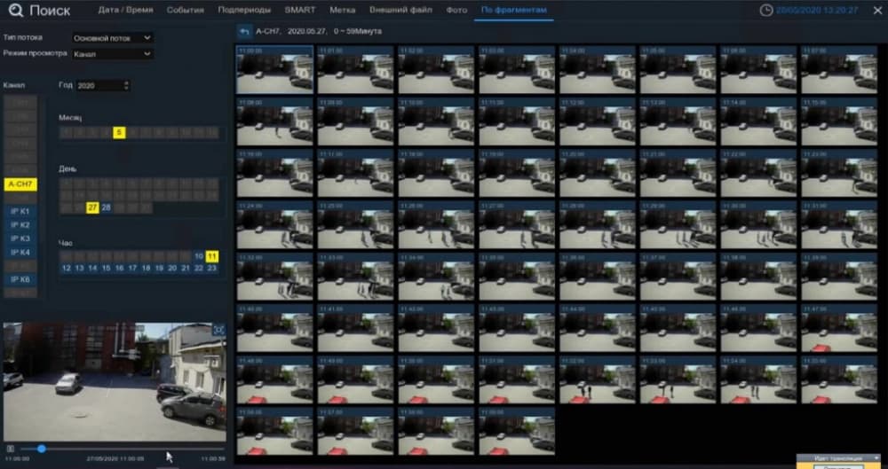Switch to the События tab
The image size is (888, 469).
(186, 10)
